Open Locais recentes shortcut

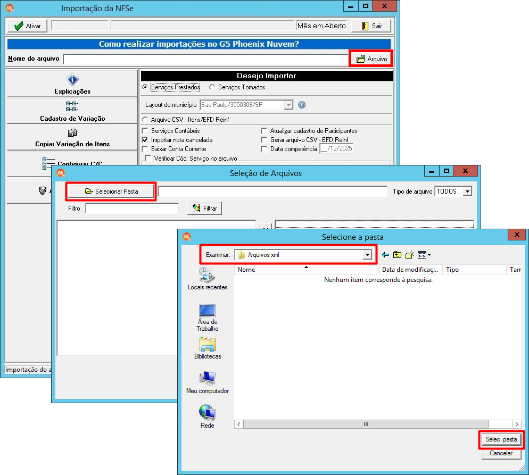(x=208, y=279)
